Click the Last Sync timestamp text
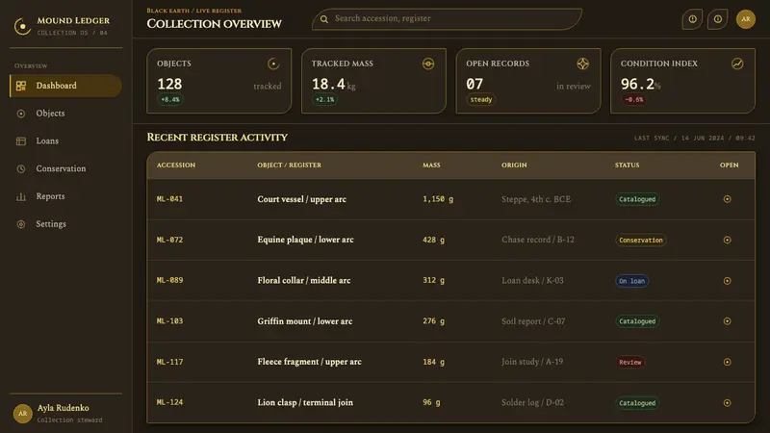Screen dimensions: 770x433 694,139
